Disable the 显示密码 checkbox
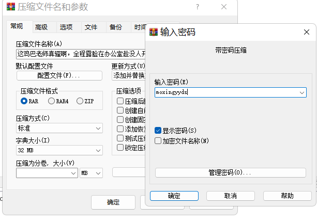 point(158,131)
